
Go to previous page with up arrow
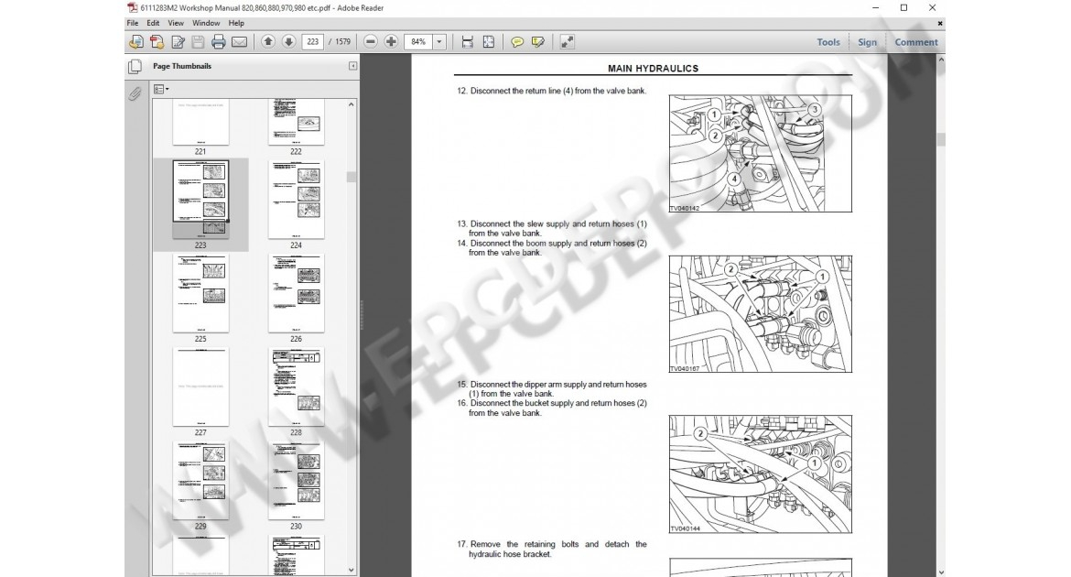(x=268, y=42)
